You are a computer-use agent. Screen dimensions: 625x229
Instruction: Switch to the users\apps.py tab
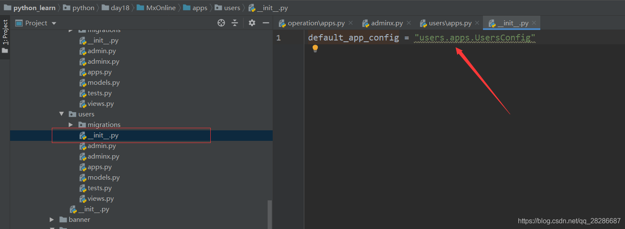(x=450, y=23)
